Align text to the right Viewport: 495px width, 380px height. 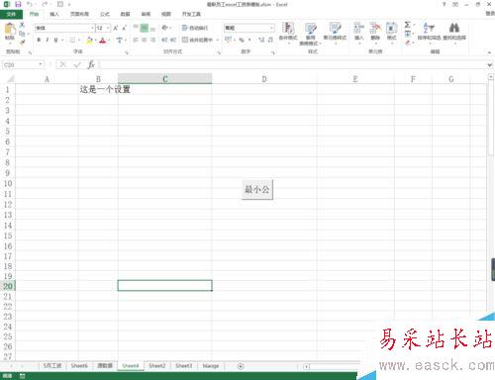tap(152, 40)
